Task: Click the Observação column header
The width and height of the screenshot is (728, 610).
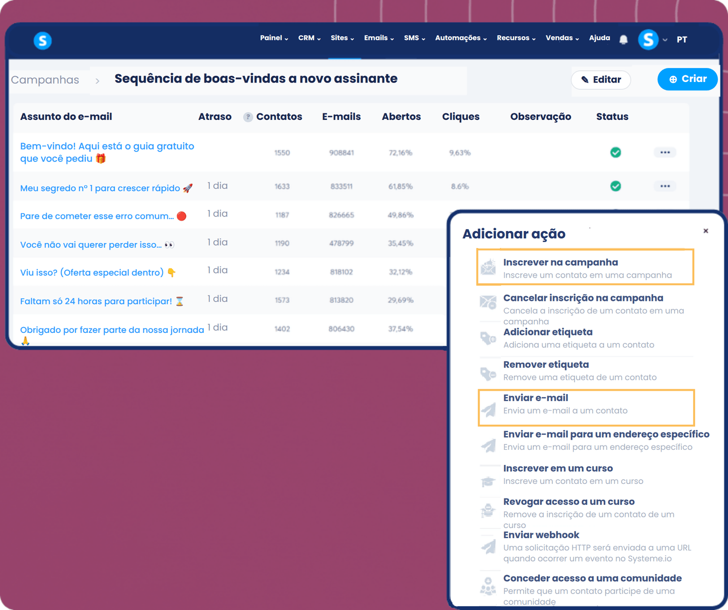Action: [x=541, y=116]
